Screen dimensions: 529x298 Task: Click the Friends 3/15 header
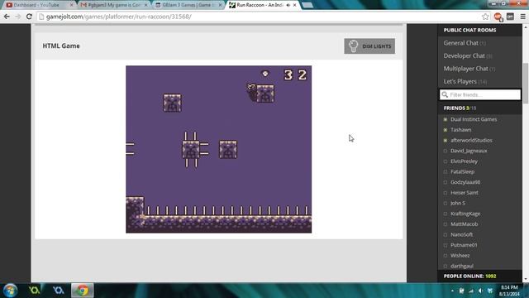[460, 108]
